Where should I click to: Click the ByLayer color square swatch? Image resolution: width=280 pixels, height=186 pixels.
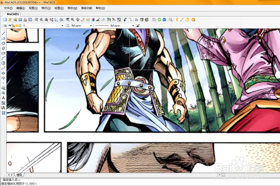coord(68,26)
